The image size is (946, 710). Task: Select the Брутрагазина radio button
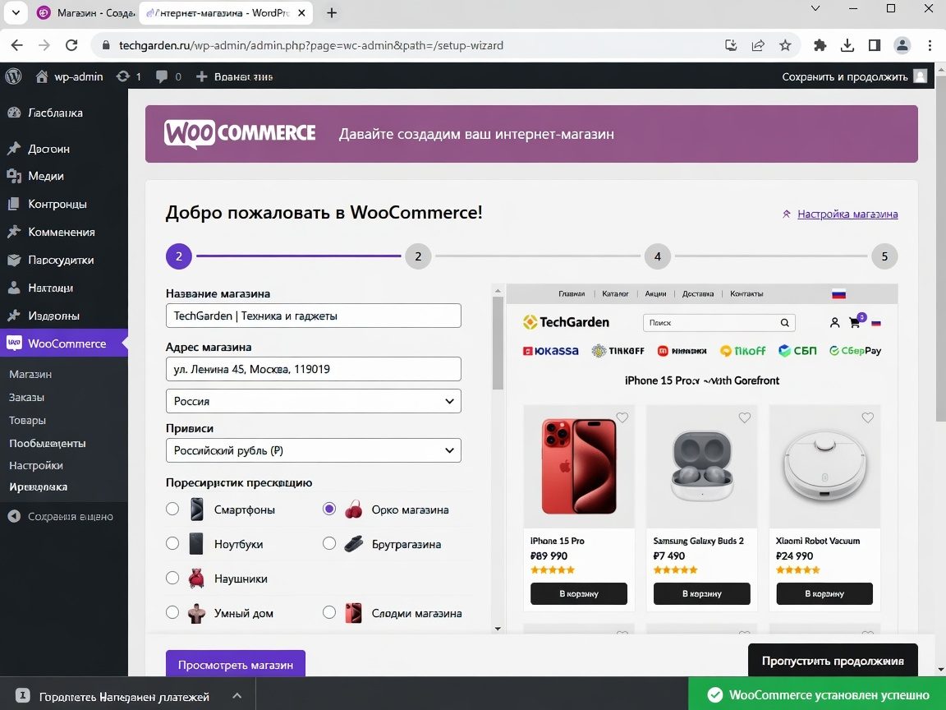click(x=328, y=543)
